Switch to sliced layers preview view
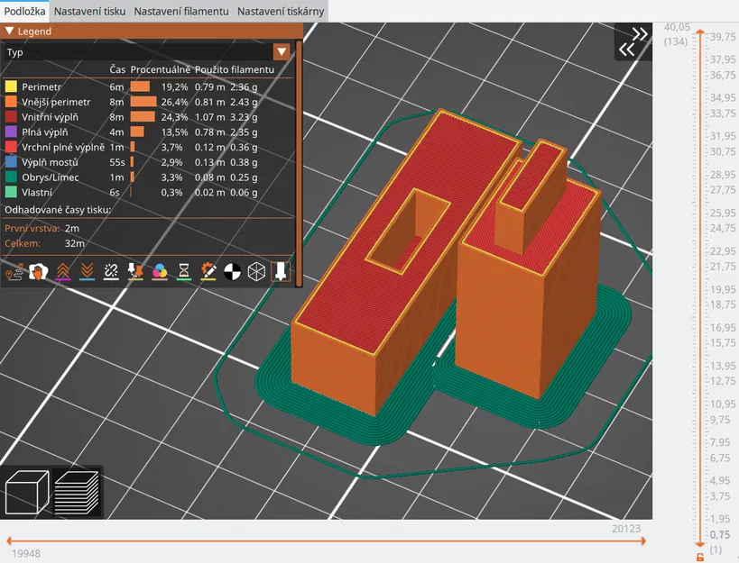Viewport: 739px width, 563px height. click(77, 493)
